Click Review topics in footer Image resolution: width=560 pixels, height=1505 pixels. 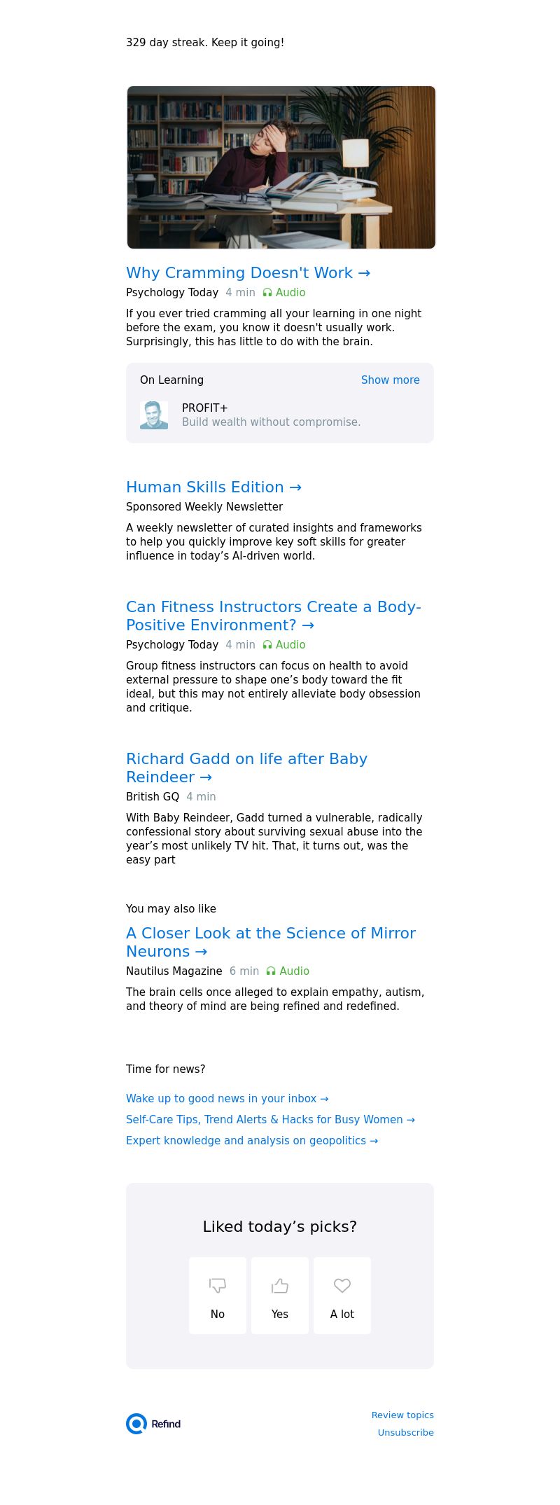(x=402, y=1415)
